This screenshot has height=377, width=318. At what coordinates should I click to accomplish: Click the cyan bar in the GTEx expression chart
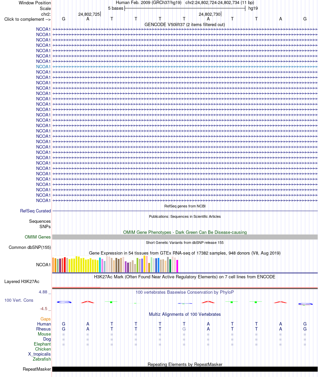pyautogui.click(x=100, y=265)
